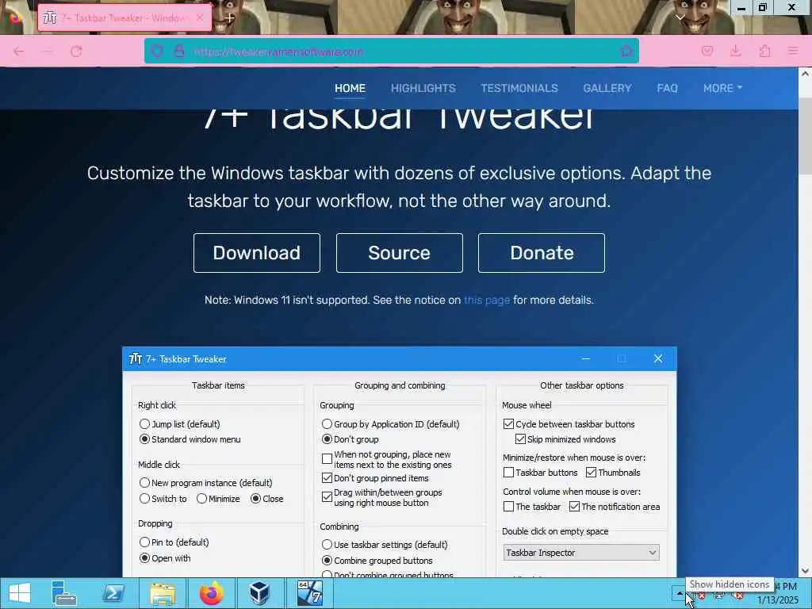Open the Firefox hamburger application menu
This screenshot has width=812, height=609.
click(x=792, y=51)
